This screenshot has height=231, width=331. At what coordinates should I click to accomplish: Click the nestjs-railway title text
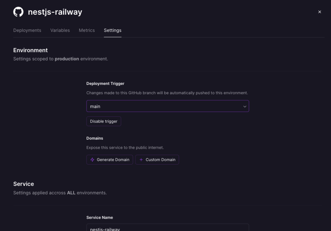coord(55,12)
